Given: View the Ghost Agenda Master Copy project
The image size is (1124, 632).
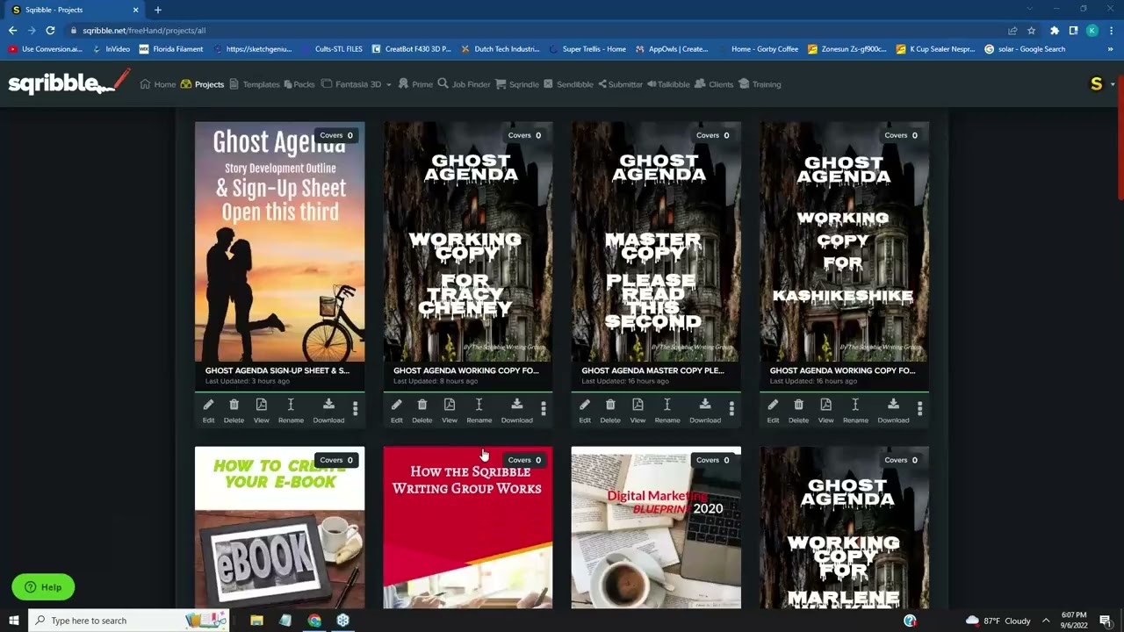Looking at the screenshot, I should 637,410.
